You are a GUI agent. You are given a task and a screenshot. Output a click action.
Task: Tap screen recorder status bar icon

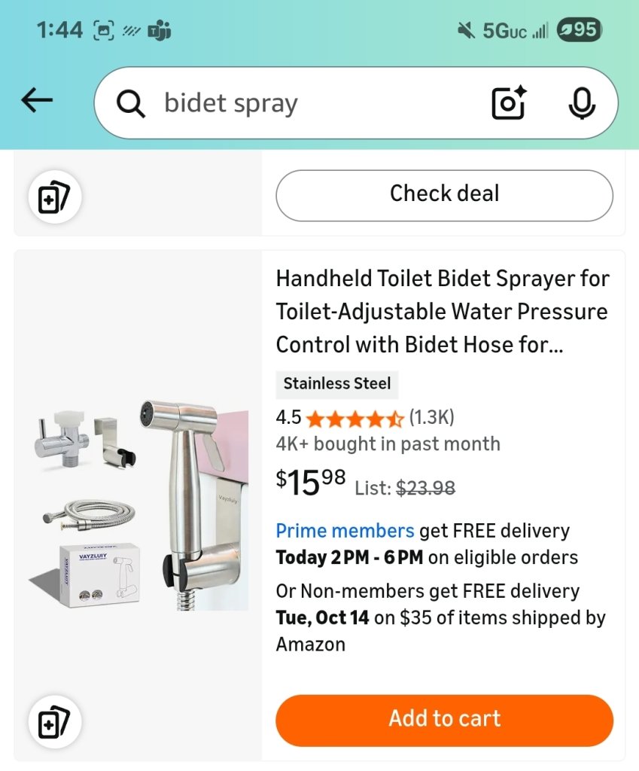click(102, 31)
